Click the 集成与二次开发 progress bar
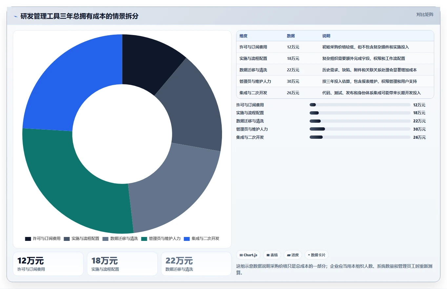447x289 pixels. coord(360,137)
